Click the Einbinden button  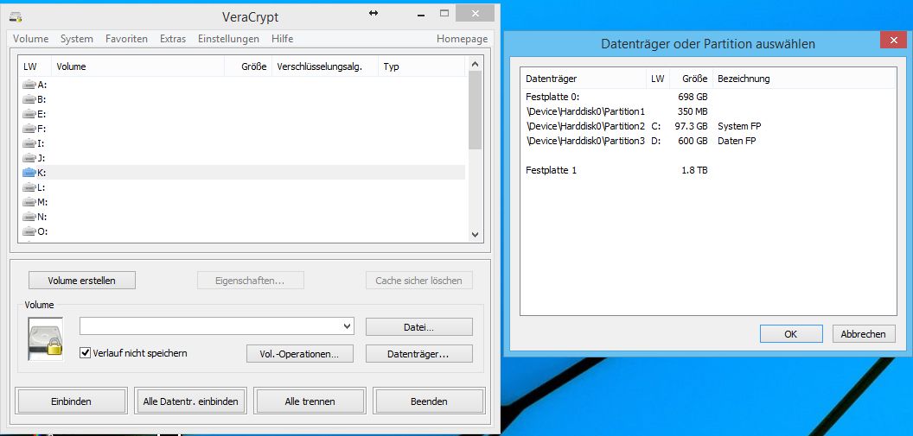[72, 401]
